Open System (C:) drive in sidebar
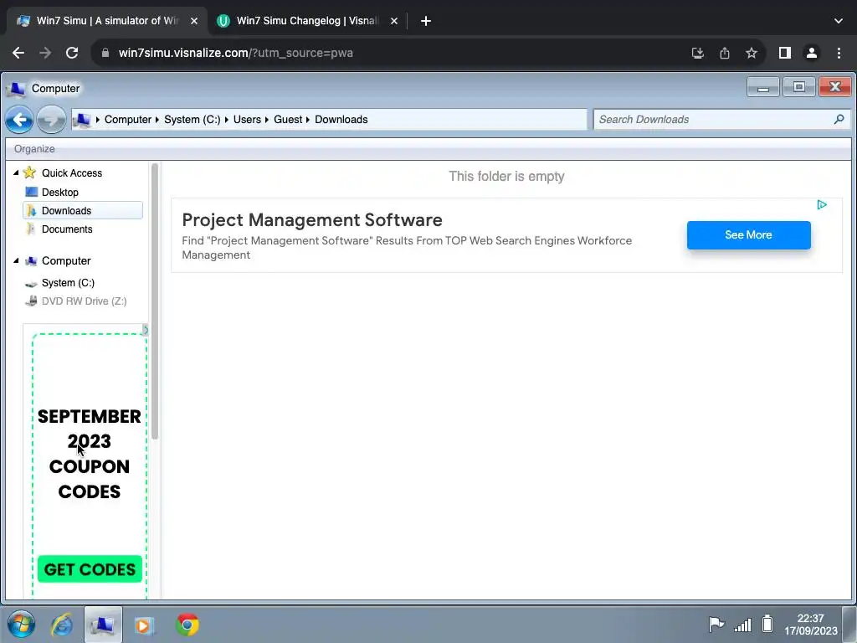857x643 pixels. point(68,283)
